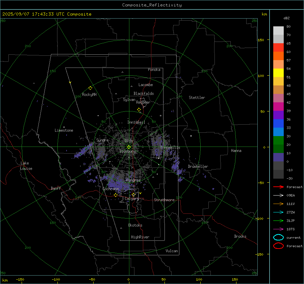Image resolution: width=304 pixels, height=284 pixels.
Task: Click the Okotoks label
Action: coord(135,225)
